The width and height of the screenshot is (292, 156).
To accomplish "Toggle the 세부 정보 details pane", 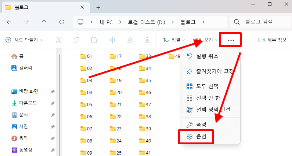I will (x=273, y=40).
